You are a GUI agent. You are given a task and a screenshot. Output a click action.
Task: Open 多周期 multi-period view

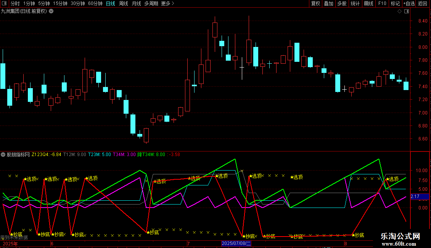151,3
